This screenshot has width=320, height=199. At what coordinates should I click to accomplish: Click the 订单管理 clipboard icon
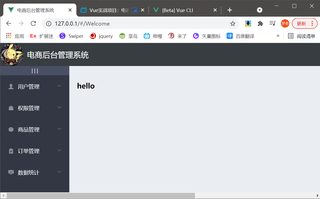click(x=11, y=151)
